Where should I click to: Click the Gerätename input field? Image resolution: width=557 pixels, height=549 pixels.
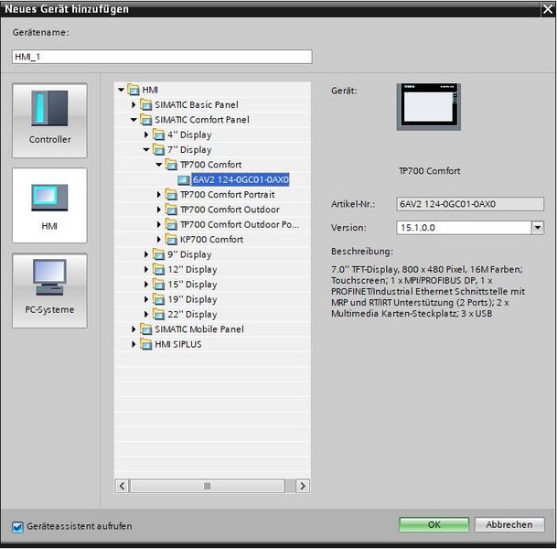pos(162,57)
